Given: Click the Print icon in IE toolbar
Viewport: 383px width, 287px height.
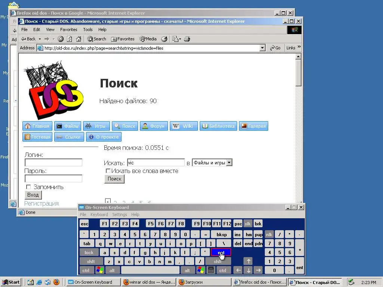Looking at the screenshot, I should point(187,39).
